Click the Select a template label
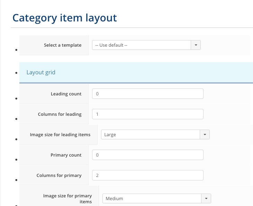Viewport: 253px width, 206px height. pos(63,45)
